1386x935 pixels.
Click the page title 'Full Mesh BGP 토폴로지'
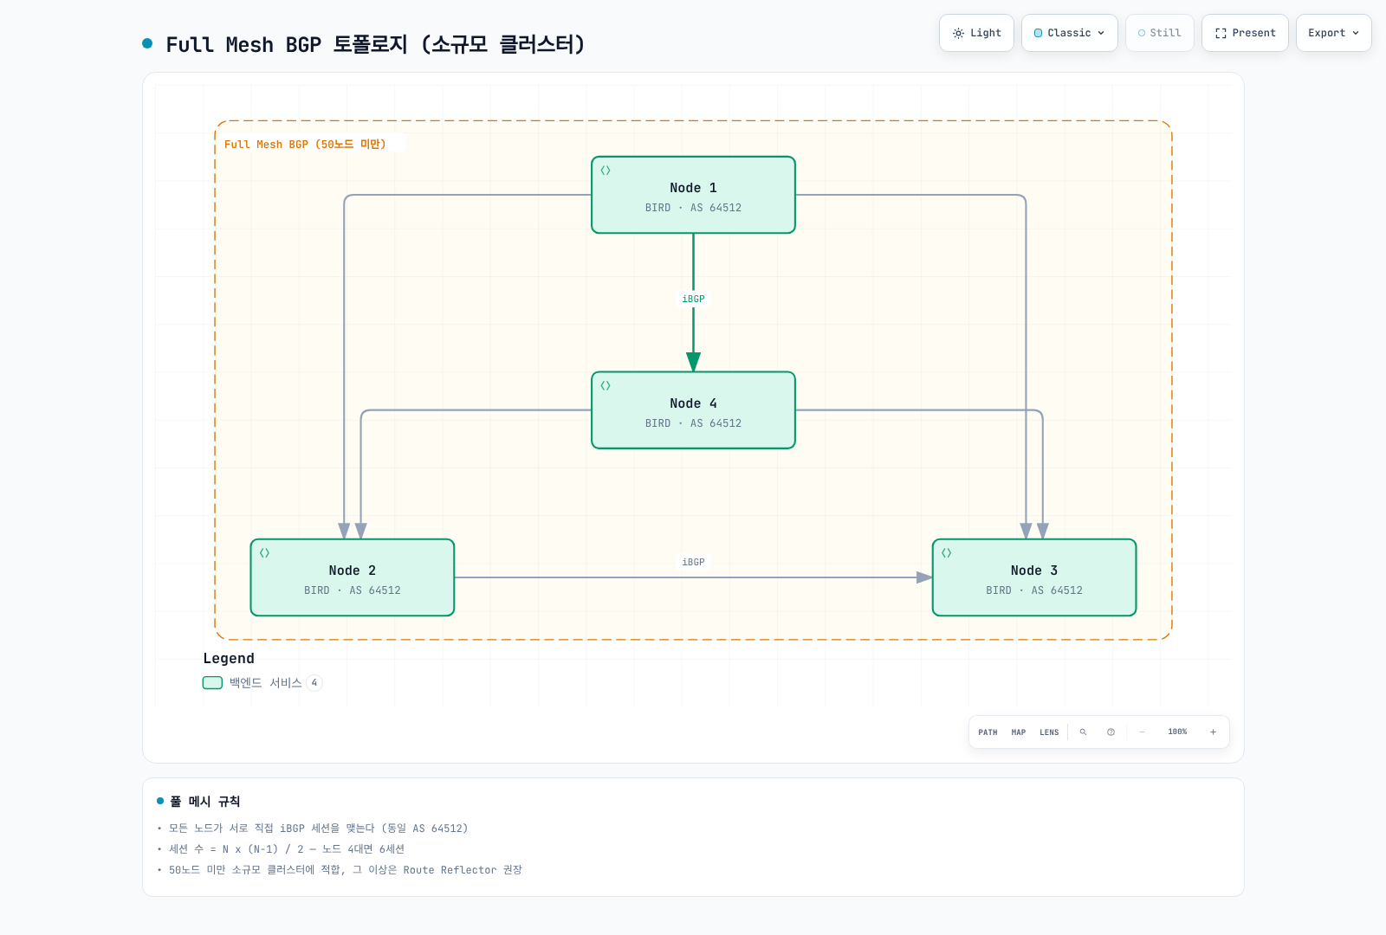(375, 44)
